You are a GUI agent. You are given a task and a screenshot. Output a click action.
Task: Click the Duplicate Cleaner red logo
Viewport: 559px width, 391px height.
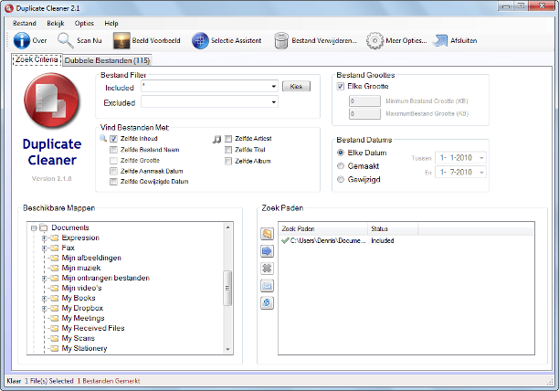pyautogui.click(x=52, y=100)
